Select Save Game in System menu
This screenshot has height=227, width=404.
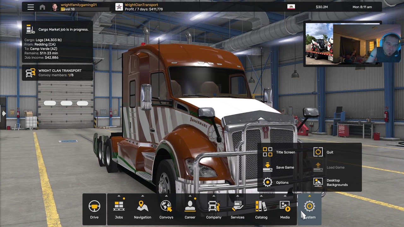[x=278, y=167]
